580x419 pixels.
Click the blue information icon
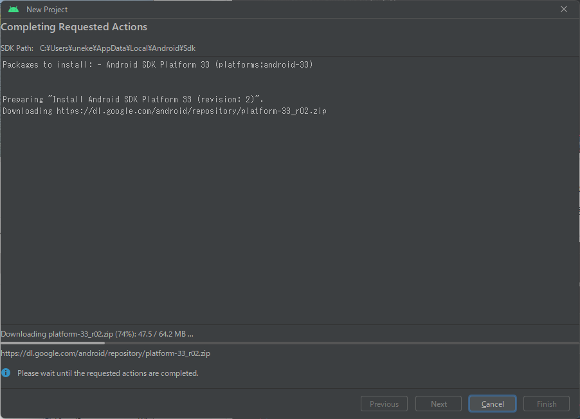click(x=6, y=373)
